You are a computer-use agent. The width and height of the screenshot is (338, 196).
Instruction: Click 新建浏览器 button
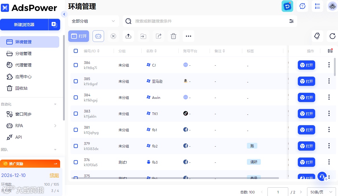point(24,25)
